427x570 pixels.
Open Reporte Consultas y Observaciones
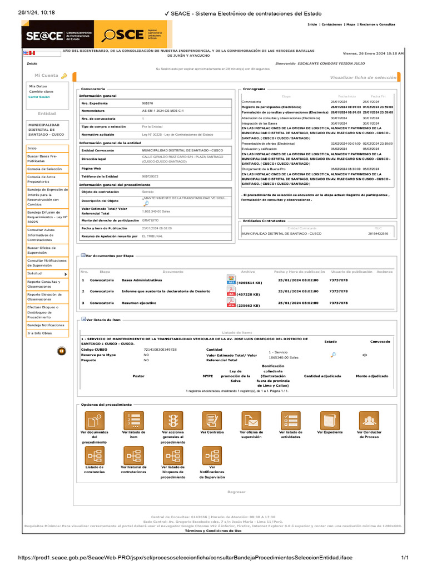point(47,284)
